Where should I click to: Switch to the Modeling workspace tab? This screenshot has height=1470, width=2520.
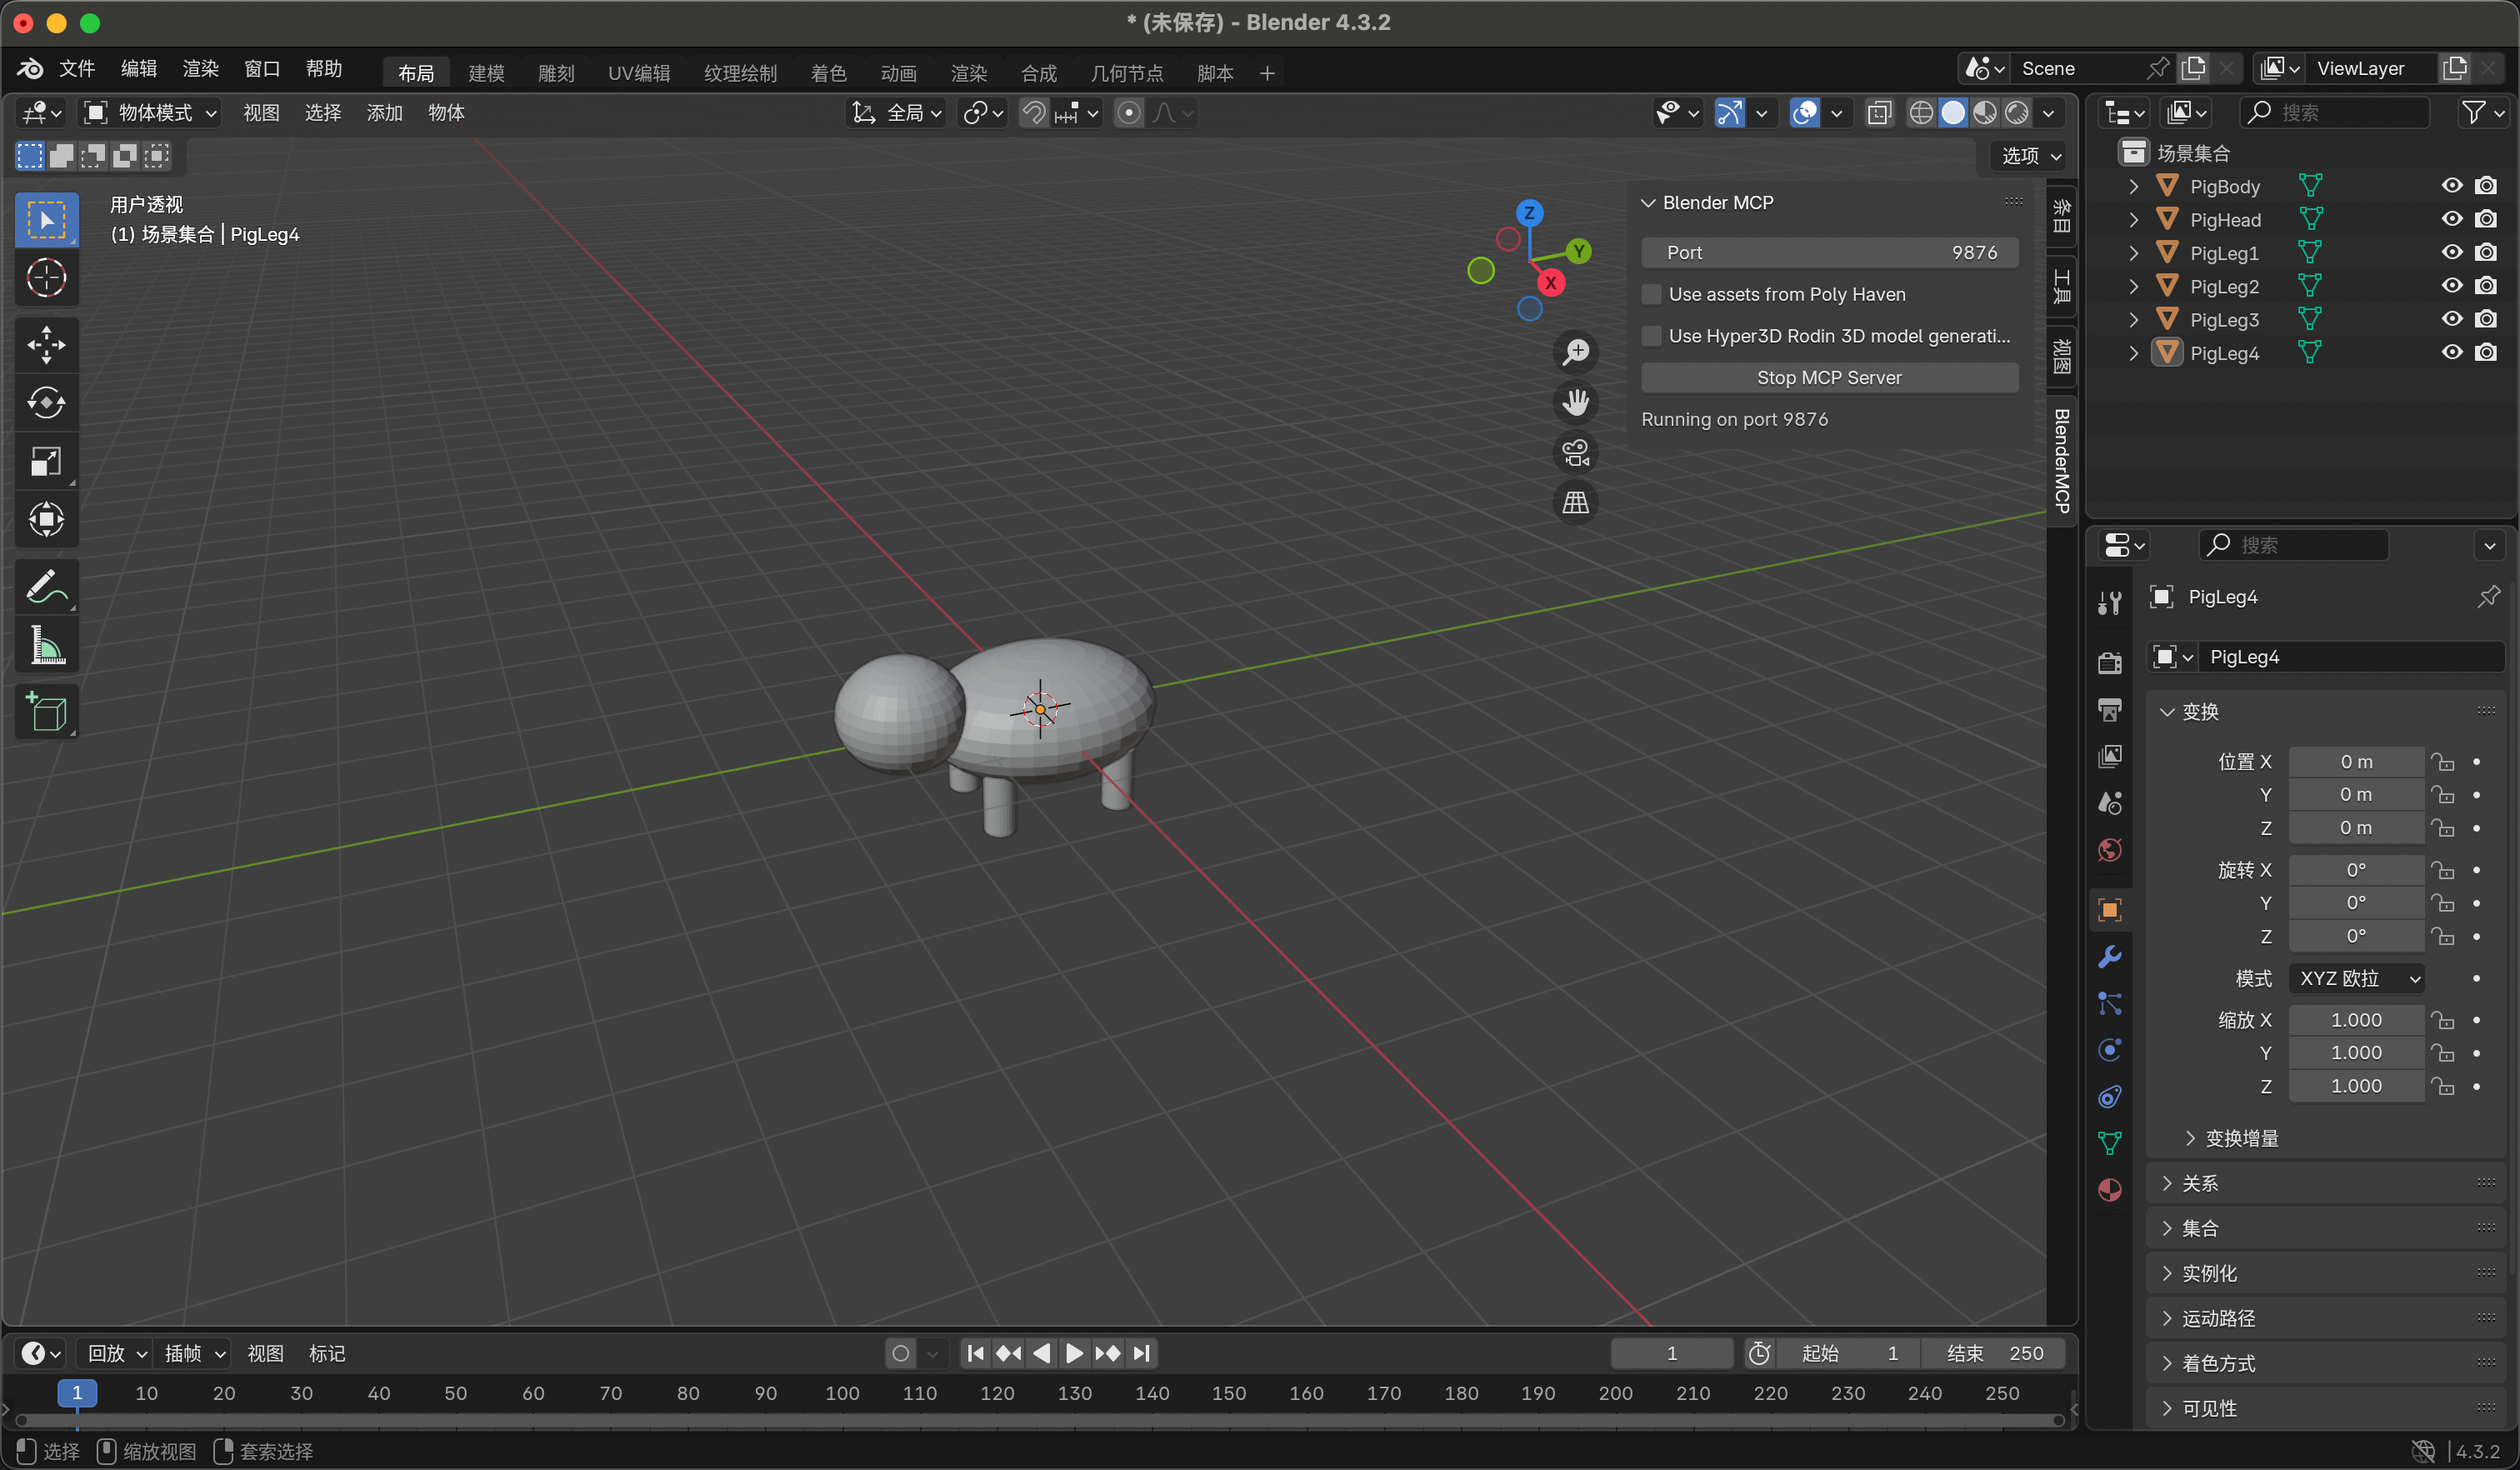point(486,73)
